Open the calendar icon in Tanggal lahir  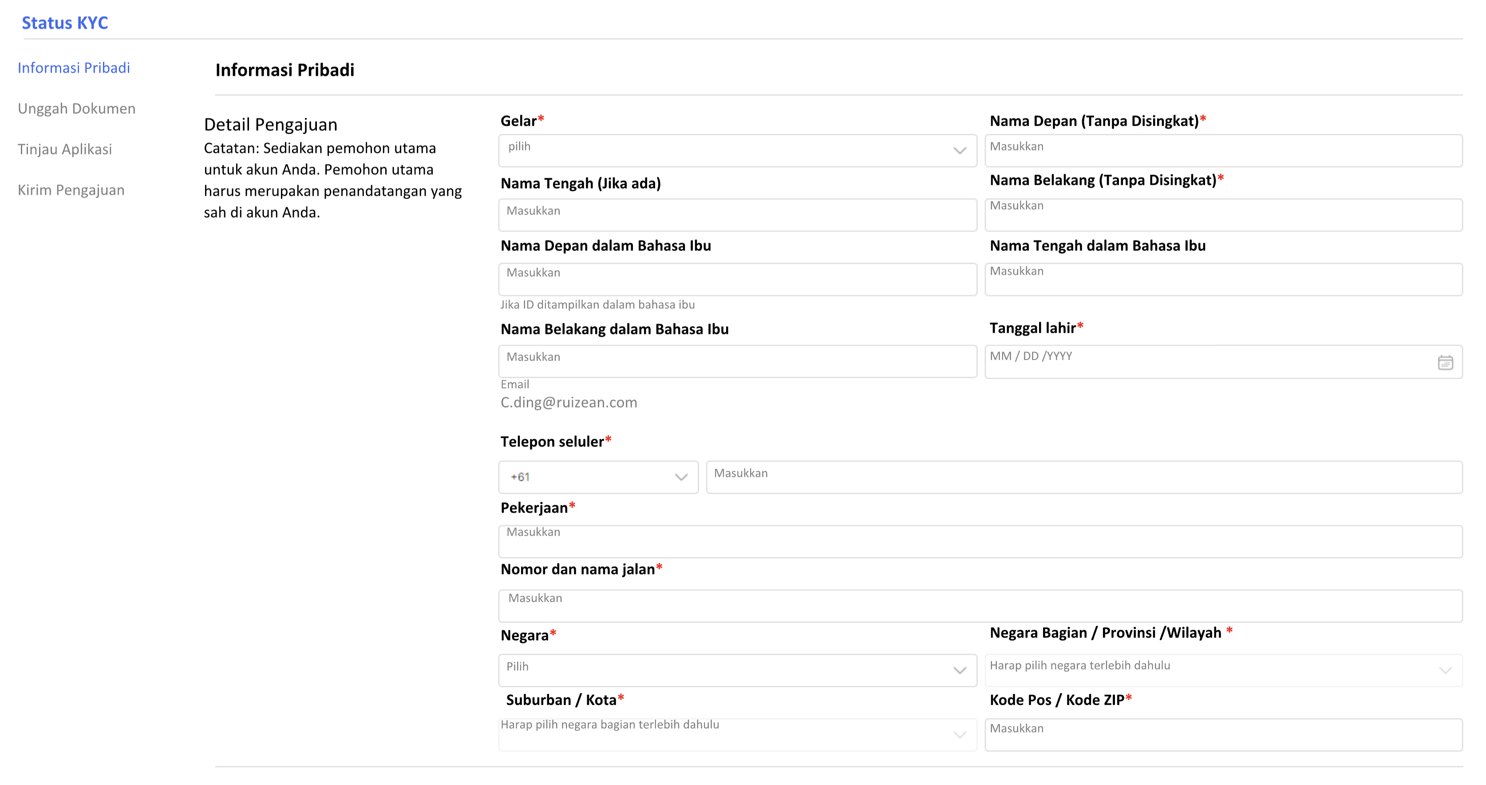(1445, 362)
